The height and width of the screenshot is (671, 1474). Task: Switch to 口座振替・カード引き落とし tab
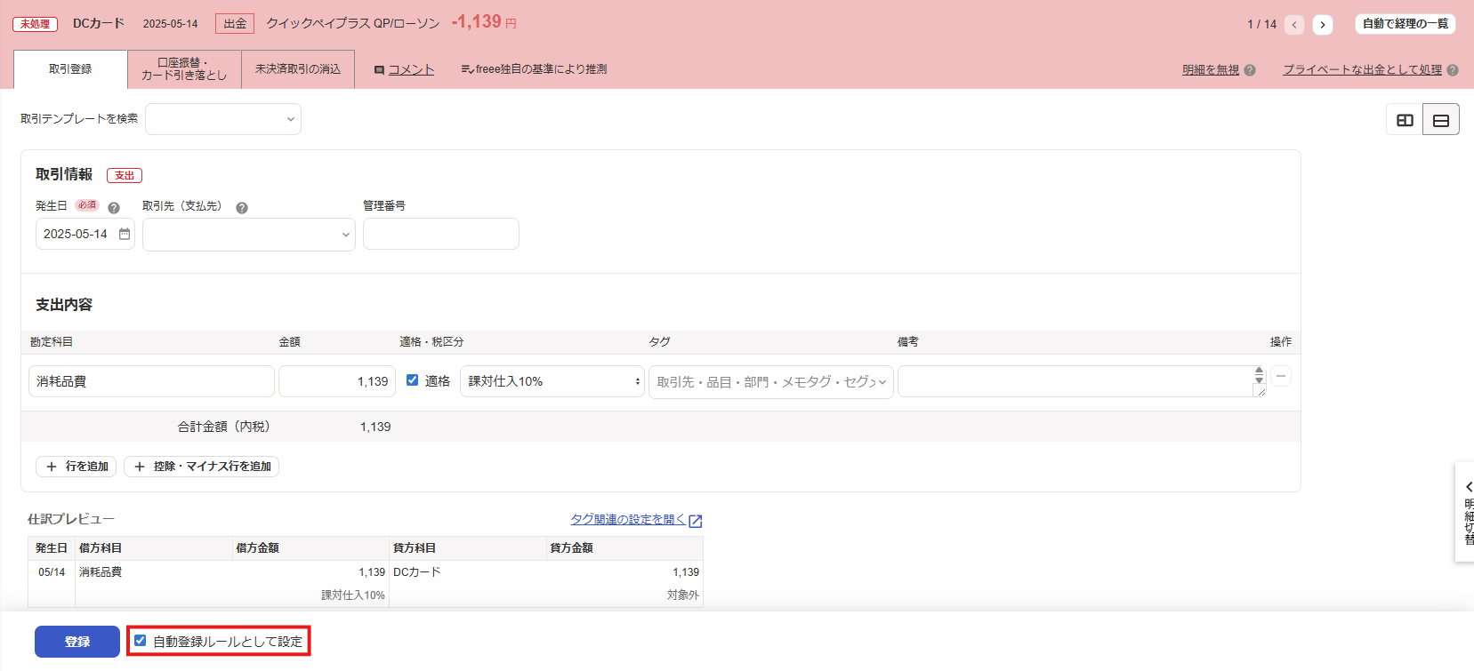tap(184, 69)
